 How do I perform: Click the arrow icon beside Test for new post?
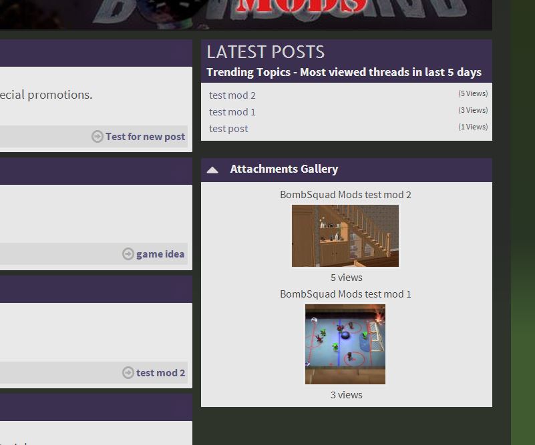[98, 137]
